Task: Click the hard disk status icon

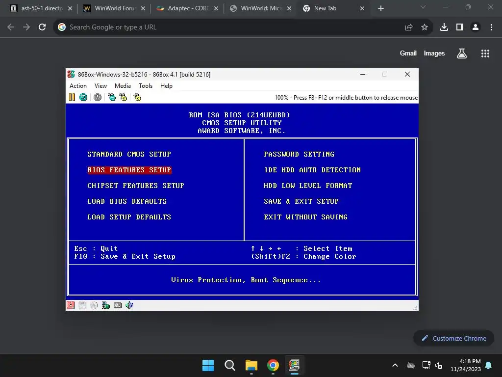Action: [118, 305]
